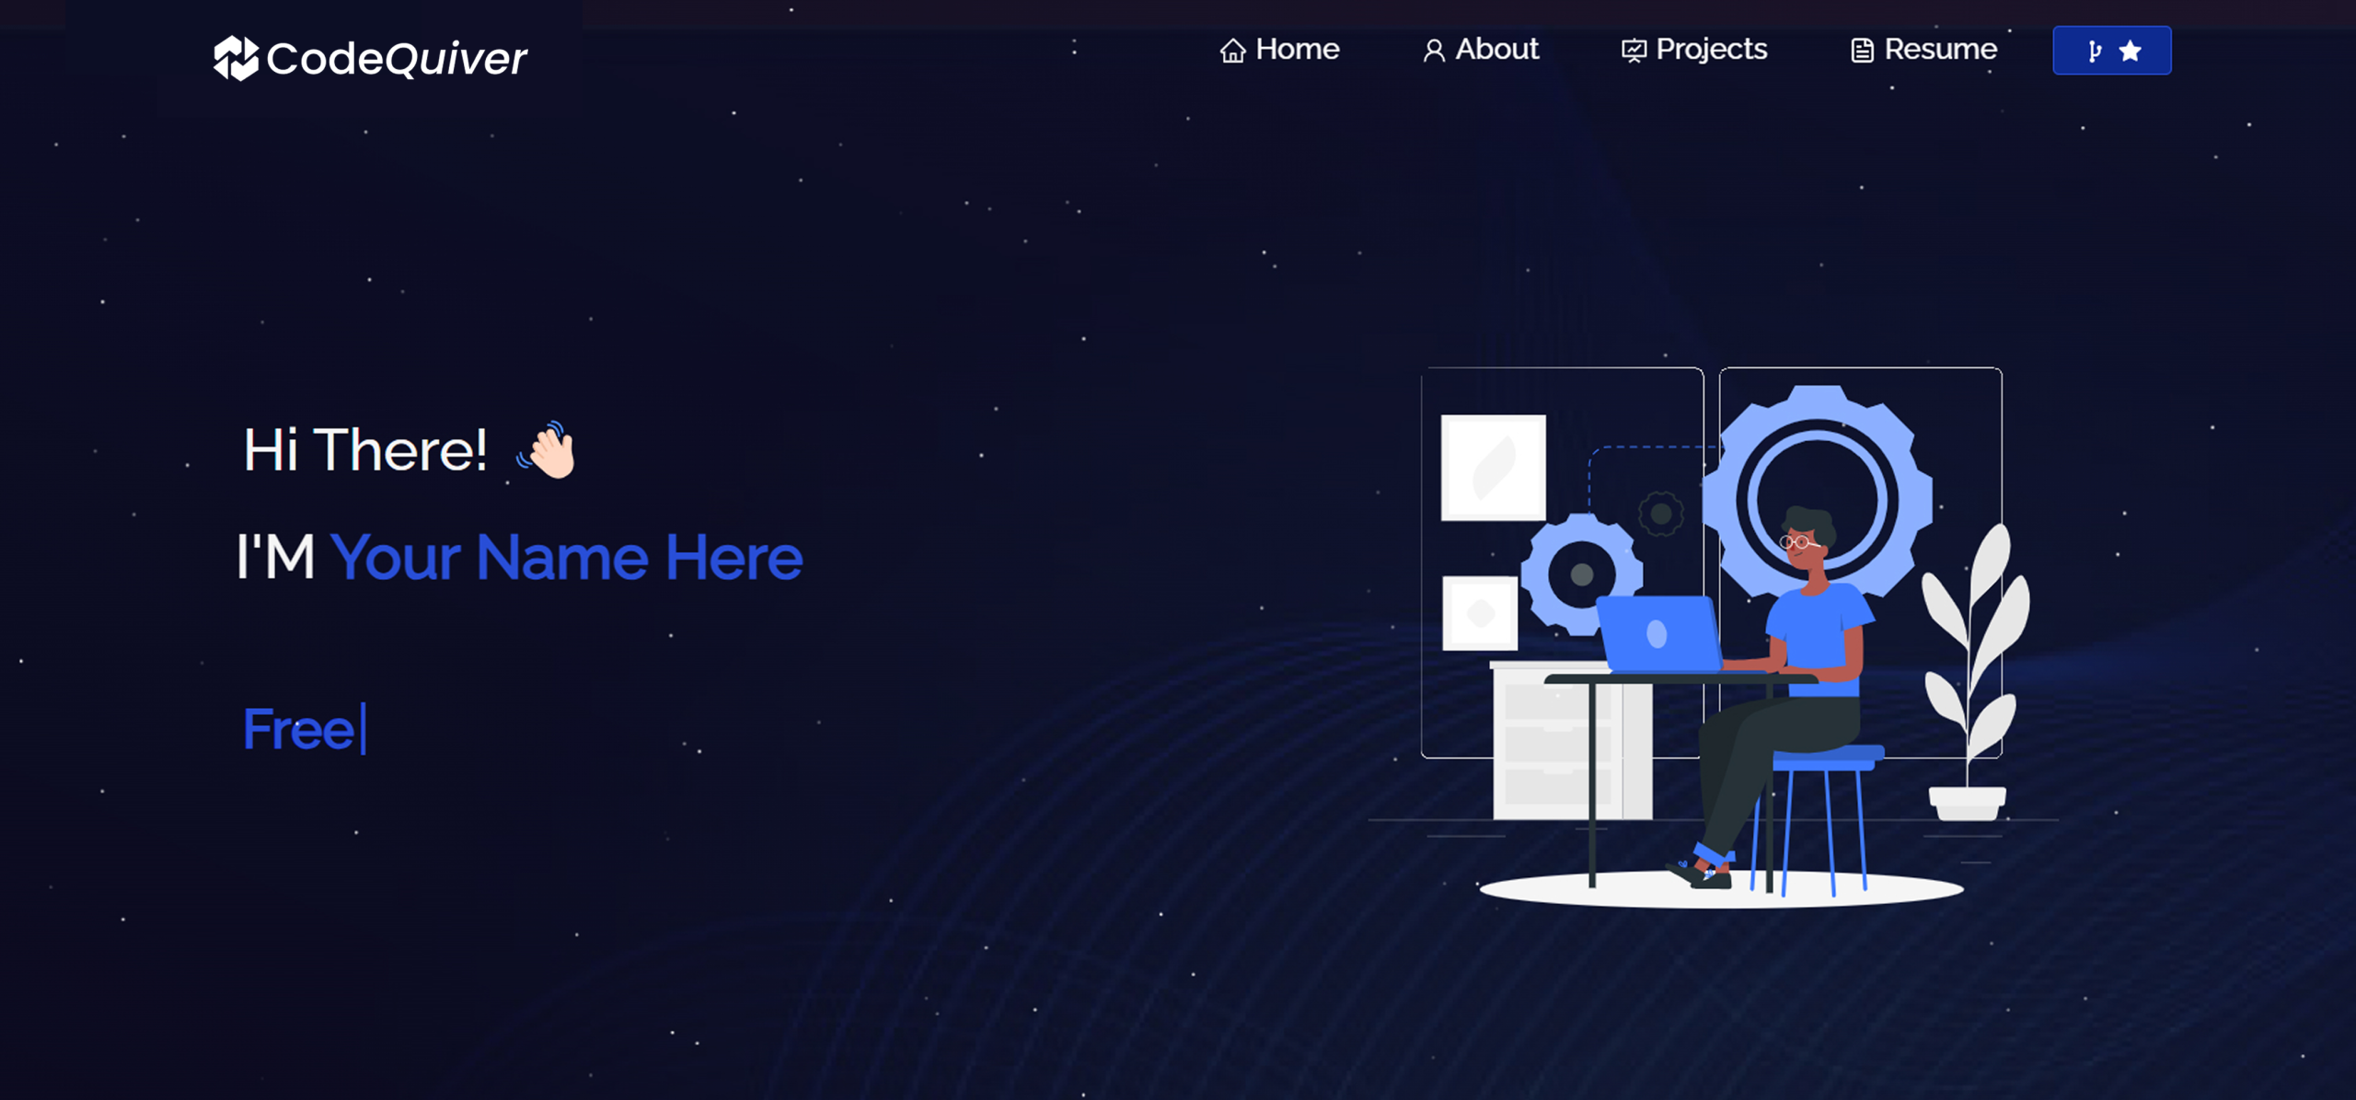Click the presentation board icon beside Projects

(x=1634, y=51)
